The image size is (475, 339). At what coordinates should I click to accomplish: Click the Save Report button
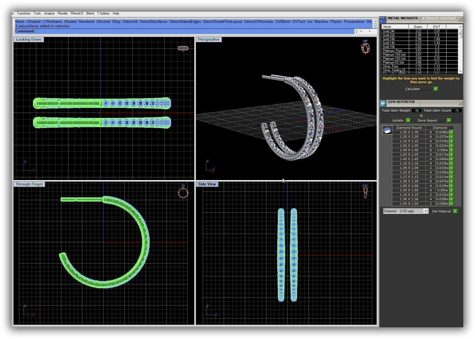pos(431,120)
